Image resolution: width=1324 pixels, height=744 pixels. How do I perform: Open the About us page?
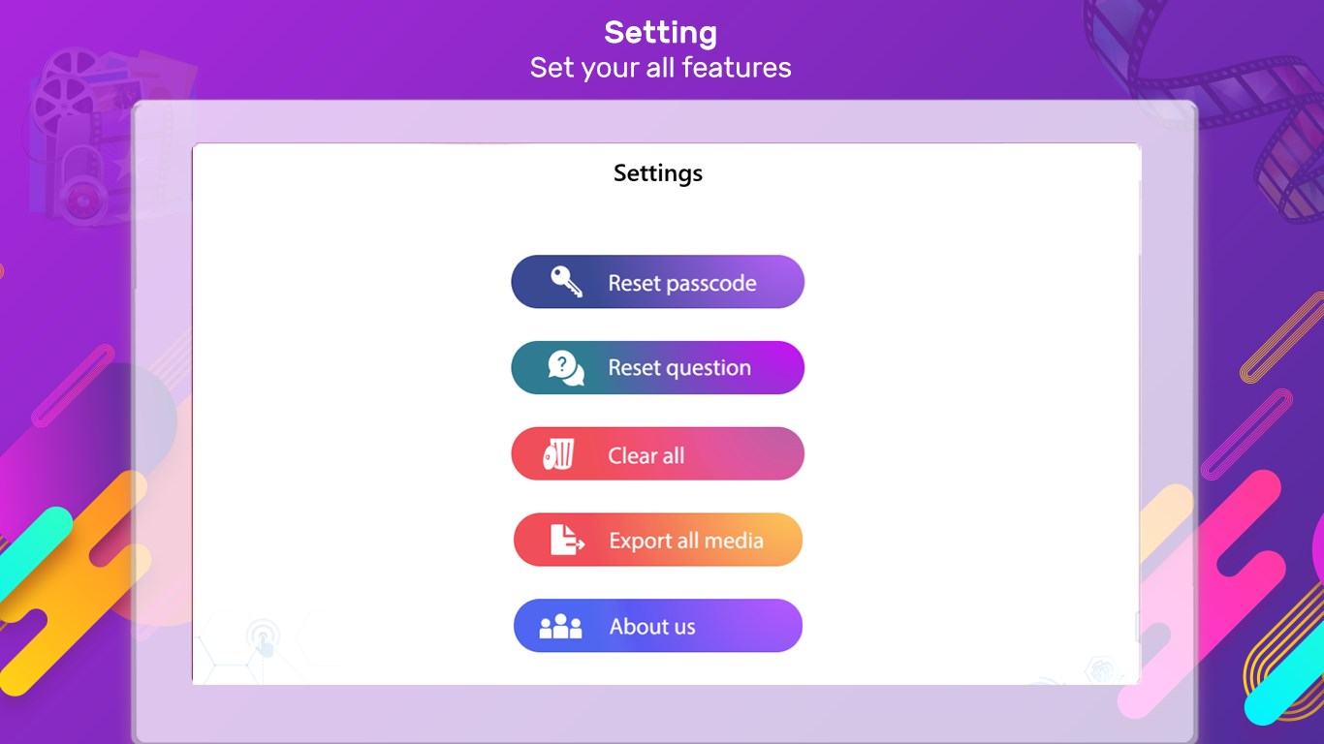pyautogui.click(x=658, y=626)
